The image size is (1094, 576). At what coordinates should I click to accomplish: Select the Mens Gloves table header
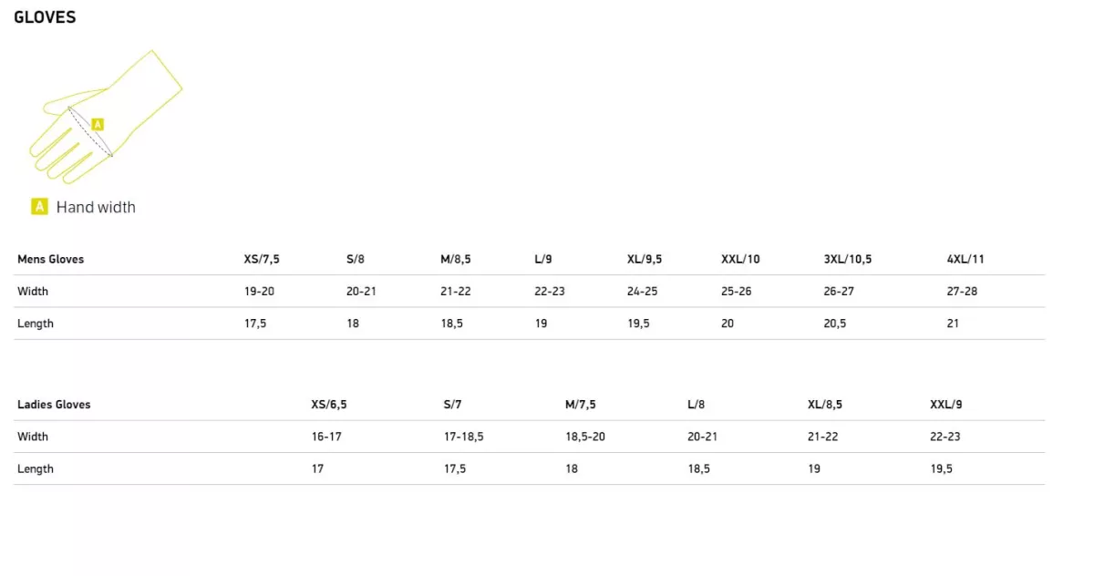(50, 259)
